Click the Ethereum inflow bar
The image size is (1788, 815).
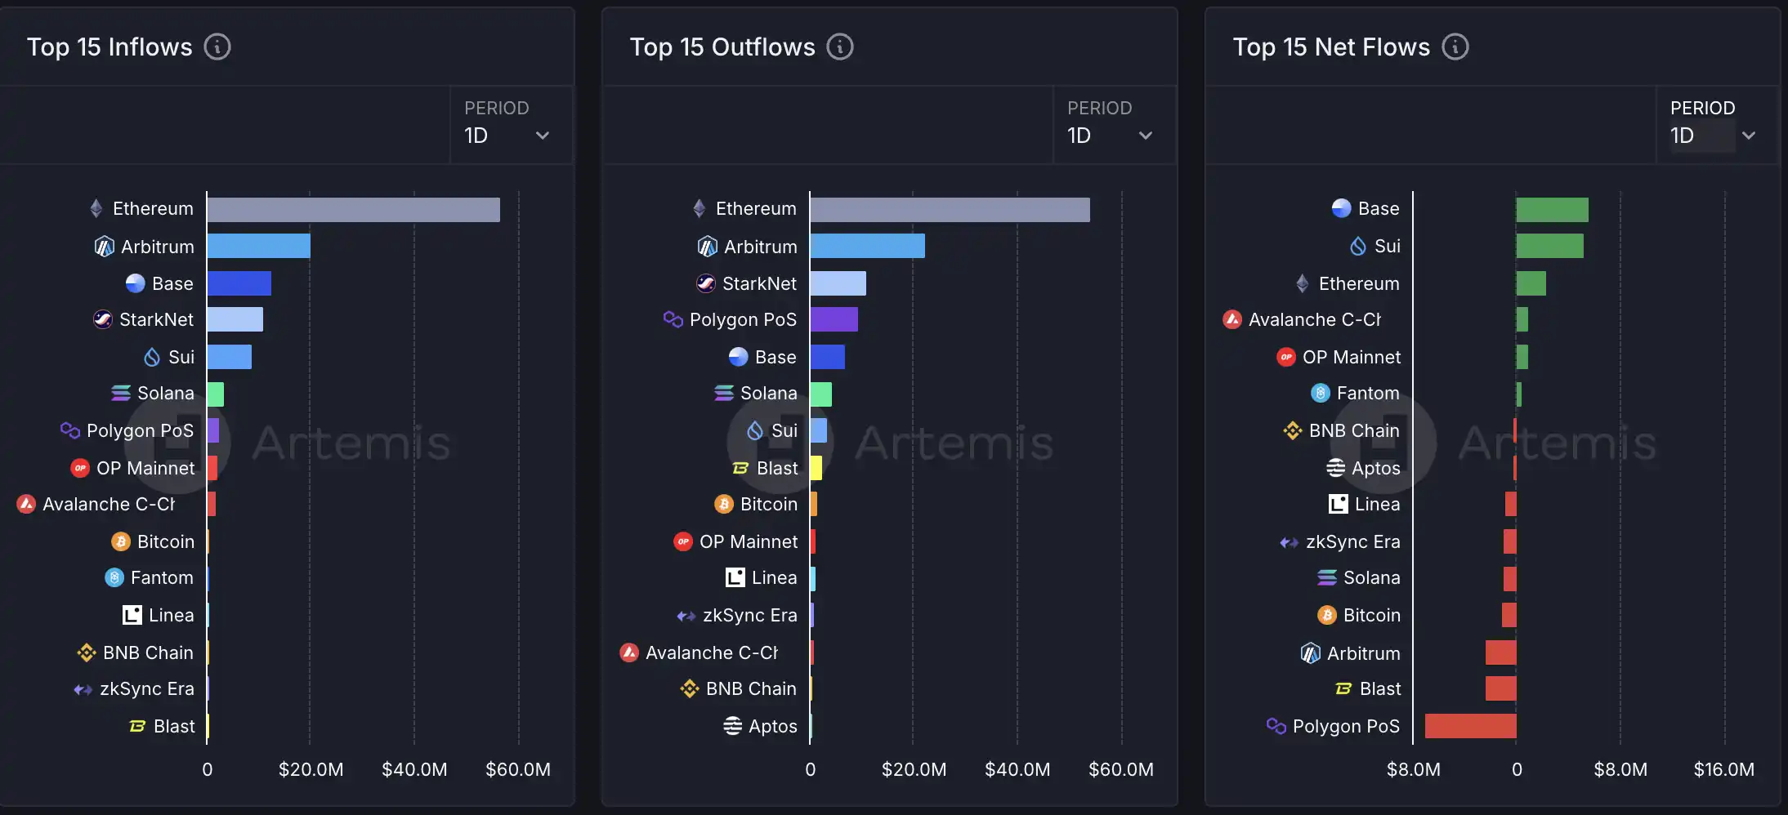pos(353,210)
